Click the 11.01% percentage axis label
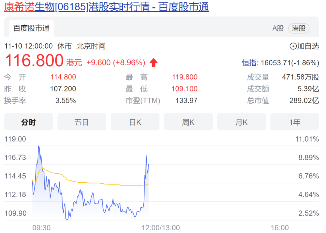 pyautogui.click(x=307, y=139)
